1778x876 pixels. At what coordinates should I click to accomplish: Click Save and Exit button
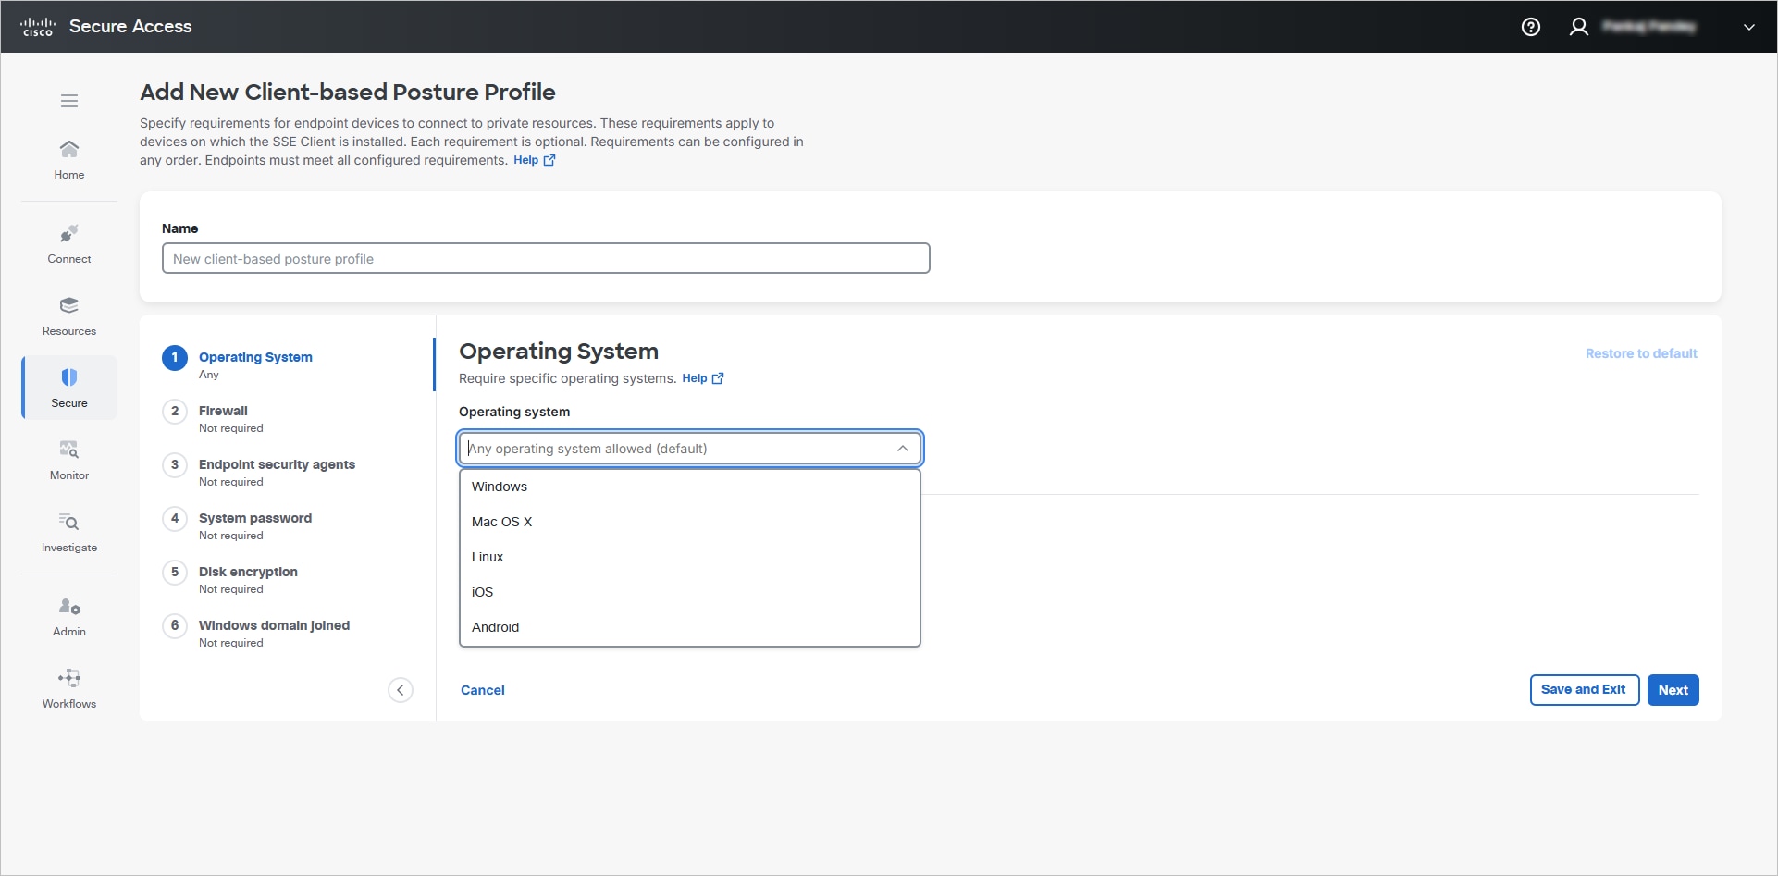[1584, 690]
